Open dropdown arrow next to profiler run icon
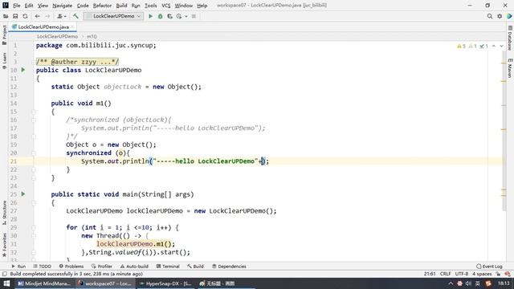 click(186, 16)
